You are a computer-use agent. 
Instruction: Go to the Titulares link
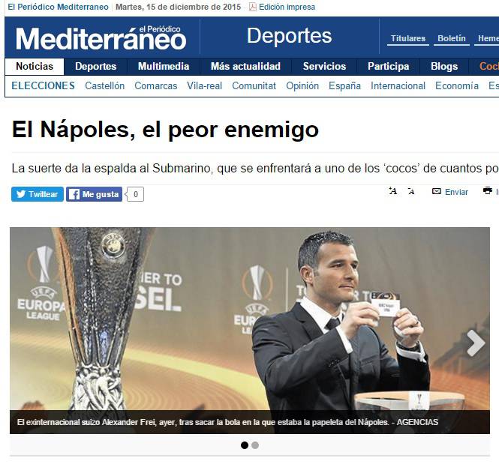(408, 38)
